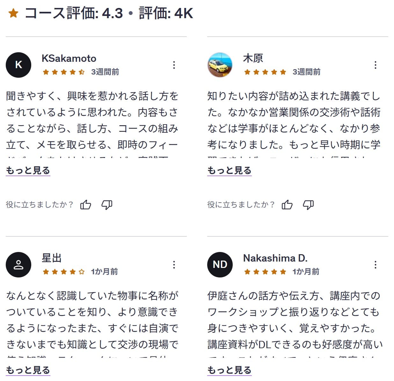Click the star icon beside コース評価 header
Viewport: 394px width, 381px height.
pos(13,13)
